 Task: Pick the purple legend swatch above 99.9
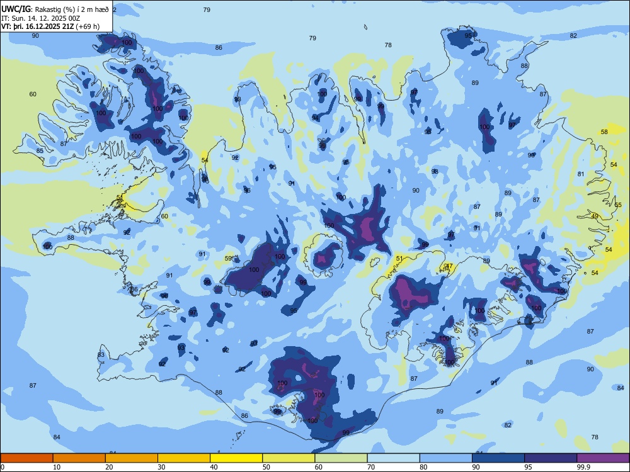(603, 458)
